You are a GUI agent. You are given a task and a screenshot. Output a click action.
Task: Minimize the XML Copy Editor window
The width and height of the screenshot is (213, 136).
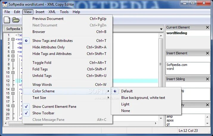(185, 3)
